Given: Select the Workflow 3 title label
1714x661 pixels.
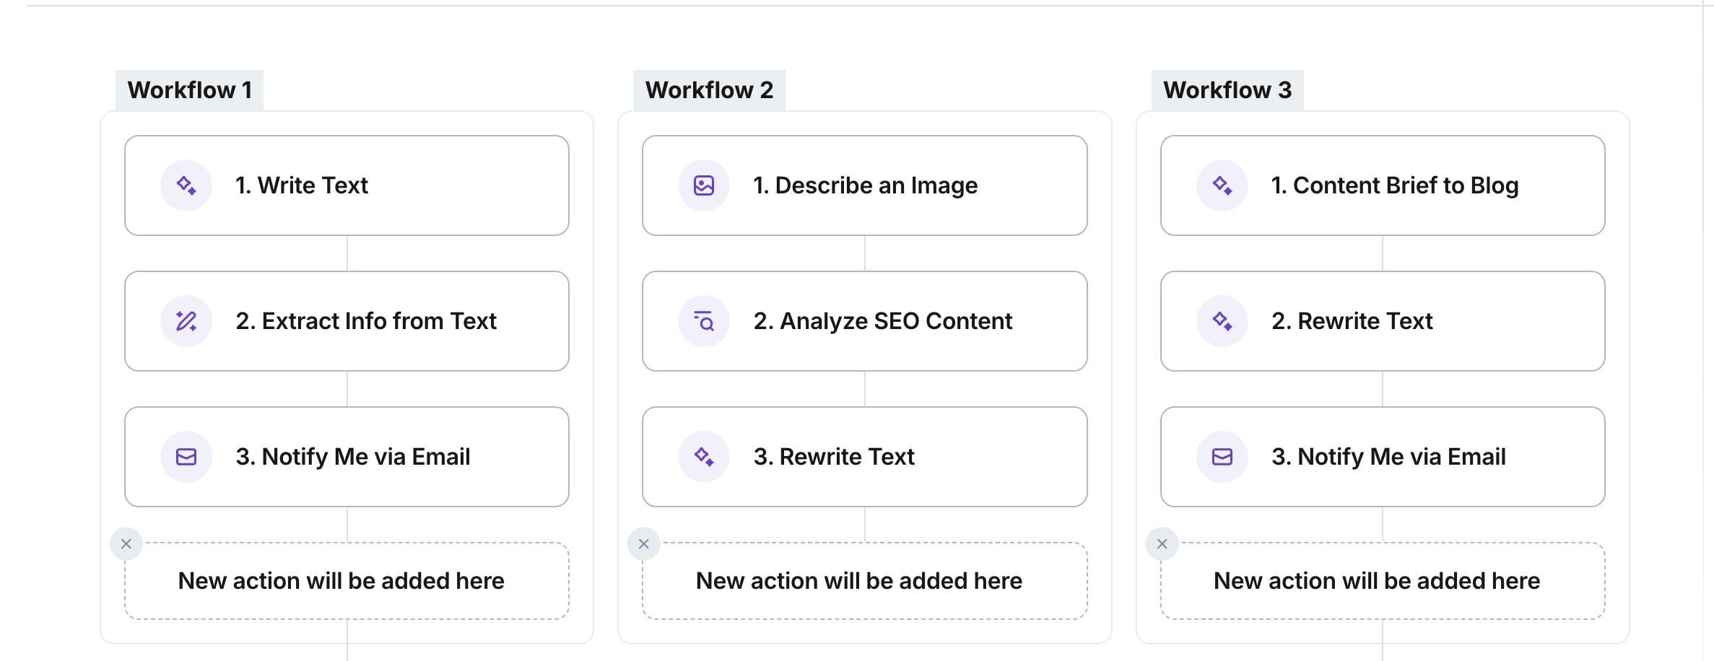Looking at the screenshot, I should pos(1227,90).
